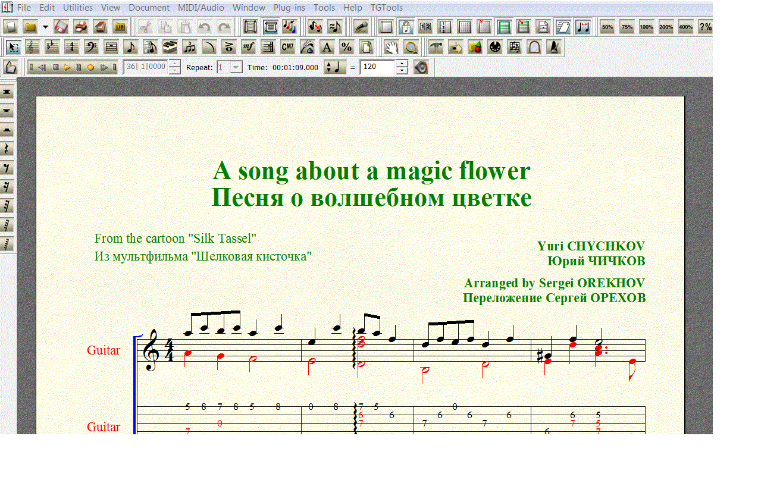Click the custom zoom ?% button
This screenshot has width=758, height=486.
pyautogui.click(x=706, y=27)
